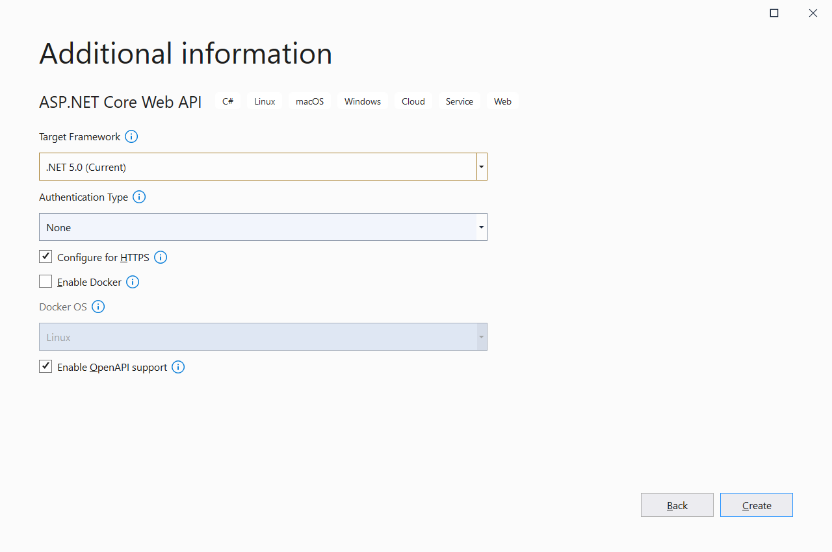Click the disabled Docker OS Linux dropdown
The width and height of the screenshot is (832, 552).
pyautogui.click(x=263, y=337)
